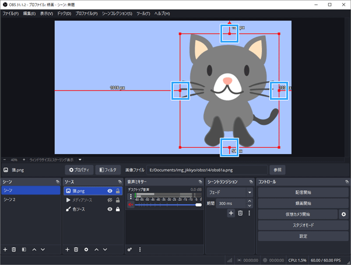The width and height of the screenshot is (351, 265).
Task: Undock the ソース panel
Action: coord(120,182)
